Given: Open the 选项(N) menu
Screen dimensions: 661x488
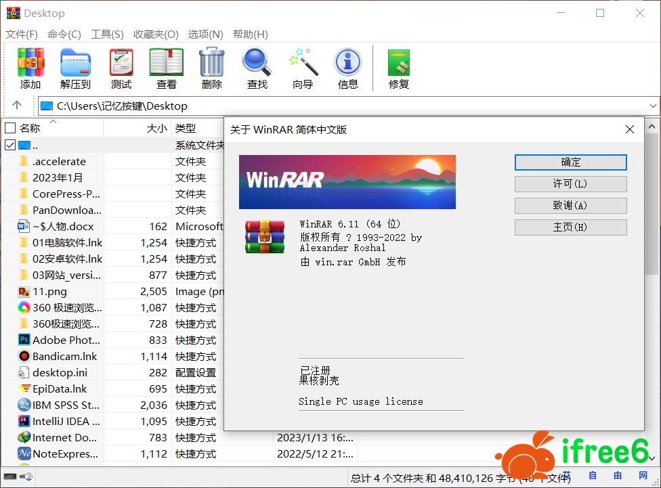Looking at the screenshot, I should [x=205, y=35].
